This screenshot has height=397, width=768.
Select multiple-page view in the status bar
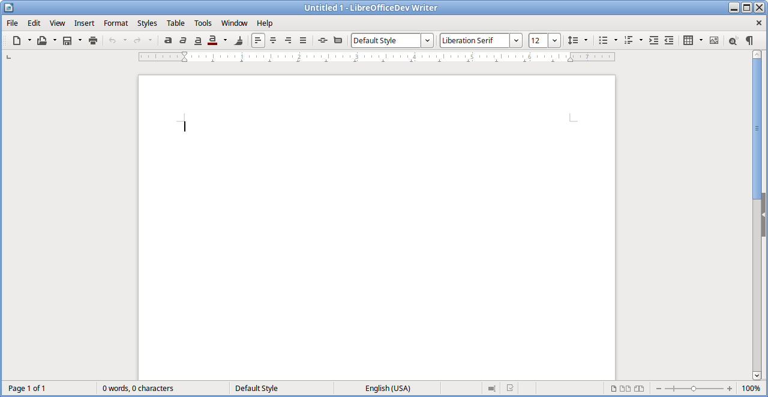coord(625,389)
